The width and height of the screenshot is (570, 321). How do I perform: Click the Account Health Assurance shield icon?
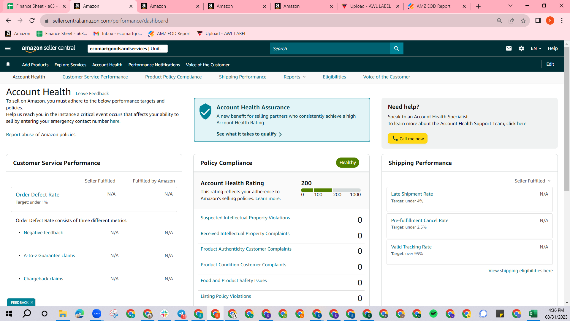coord(205,112)
